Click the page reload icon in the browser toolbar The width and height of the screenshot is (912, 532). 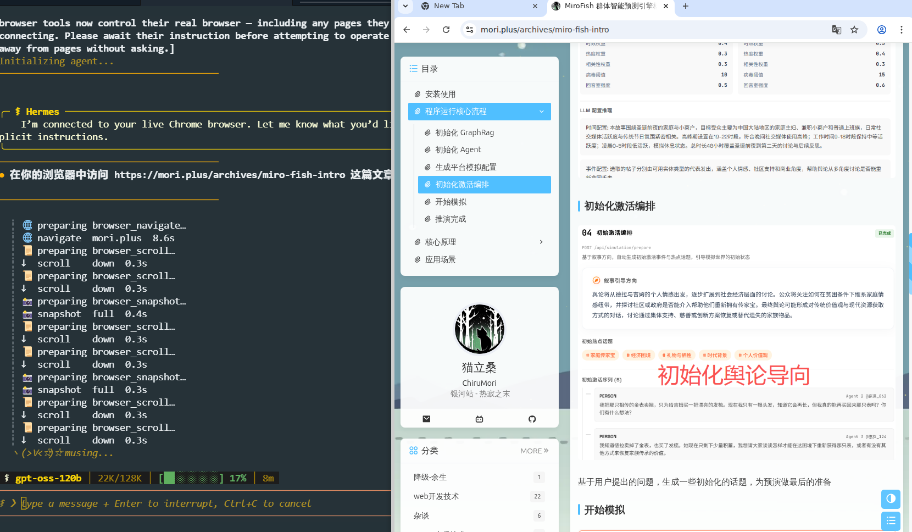click(x=446, y=30)
